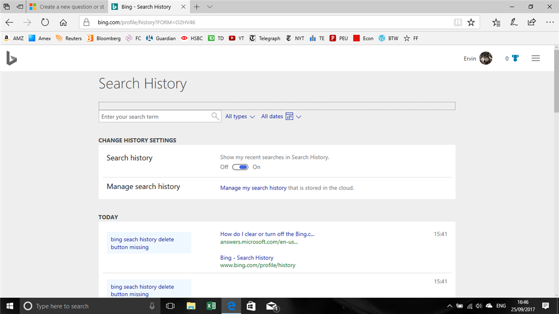This screenshot has width=559, height=314.
Task: Click the Share page icon
Action: coord(532,22)
